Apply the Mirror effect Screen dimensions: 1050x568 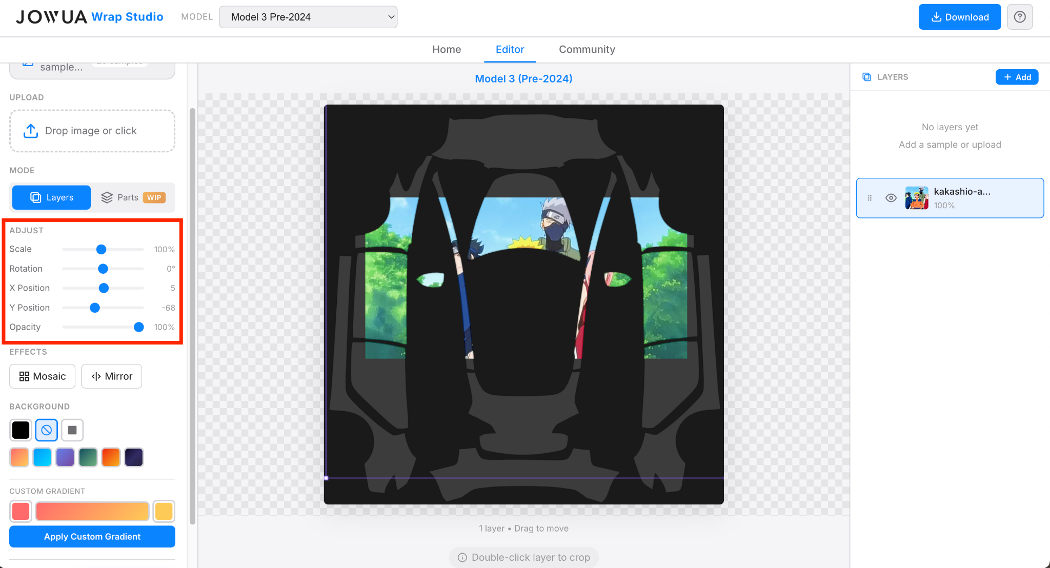pyautogui.click(x=112, y=376)
